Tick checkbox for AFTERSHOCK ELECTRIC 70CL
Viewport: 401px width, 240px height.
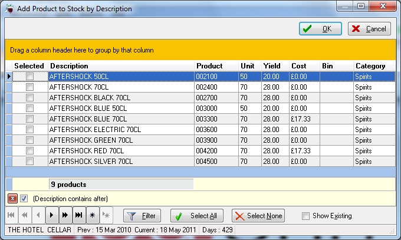pos(29,130)
